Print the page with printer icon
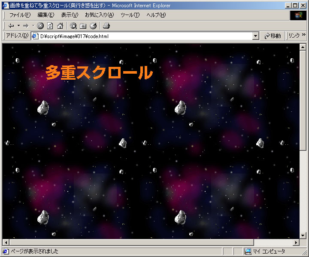309x257 pixels. coord(106,26)
